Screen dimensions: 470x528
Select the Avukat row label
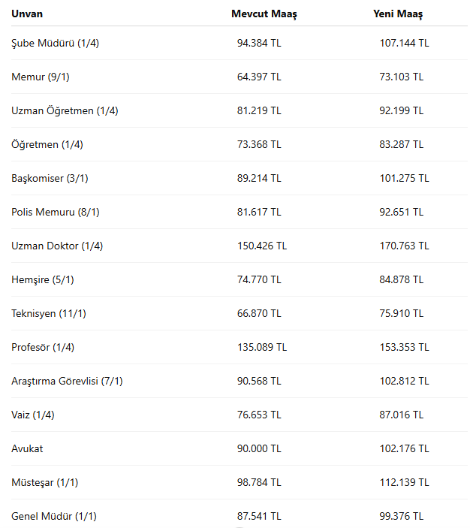pyautogui.click(x=27, y=448)
